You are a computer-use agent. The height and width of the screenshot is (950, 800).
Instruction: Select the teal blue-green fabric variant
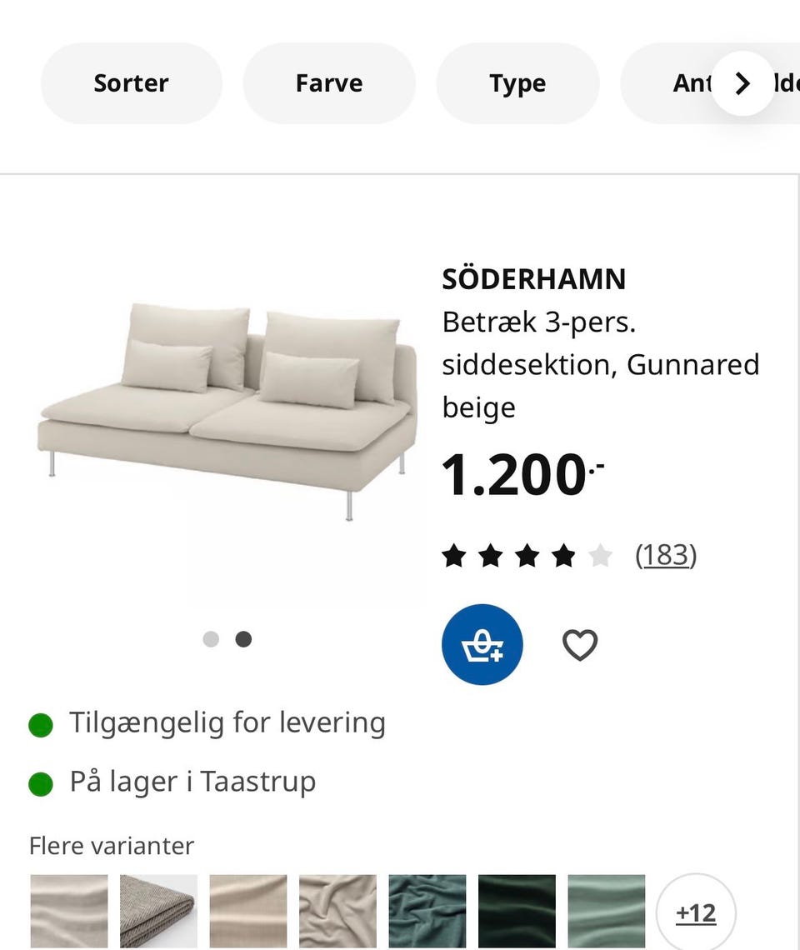tap(427, 911)
